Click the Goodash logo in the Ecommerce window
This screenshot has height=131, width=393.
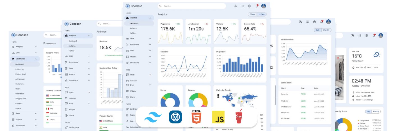(x=20, y=35)
